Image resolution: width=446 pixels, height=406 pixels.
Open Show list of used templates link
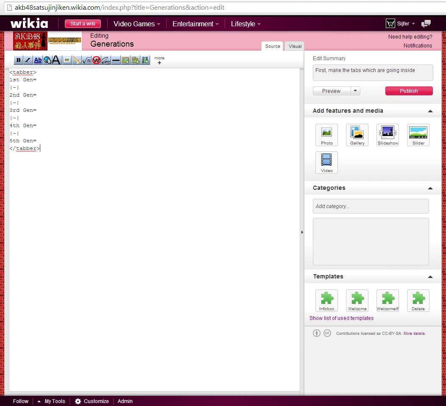tap(341, 318)
